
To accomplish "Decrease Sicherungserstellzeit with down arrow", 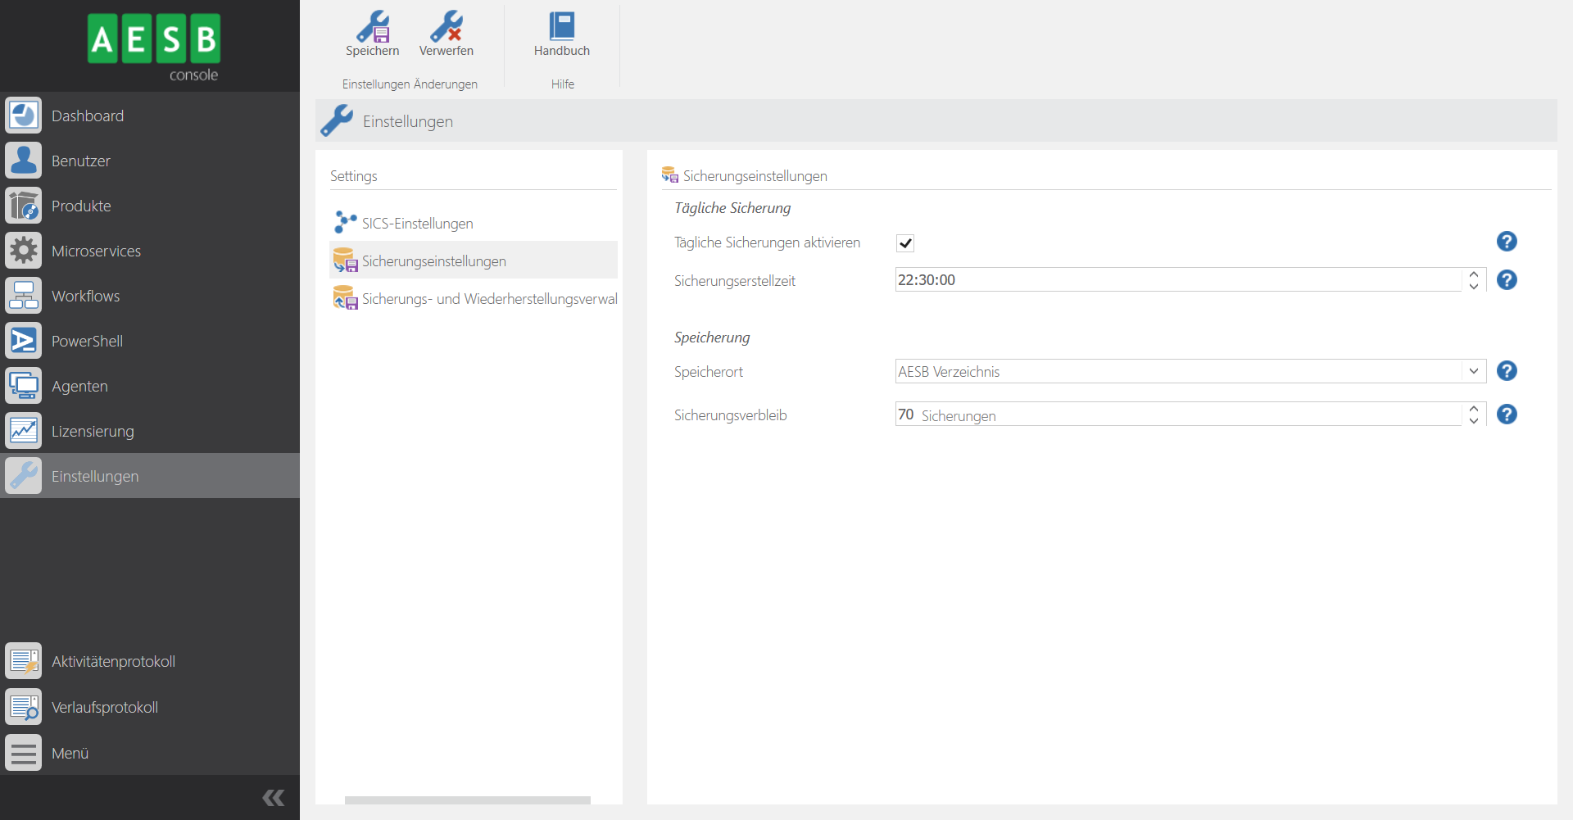I will pos(1473,287).
